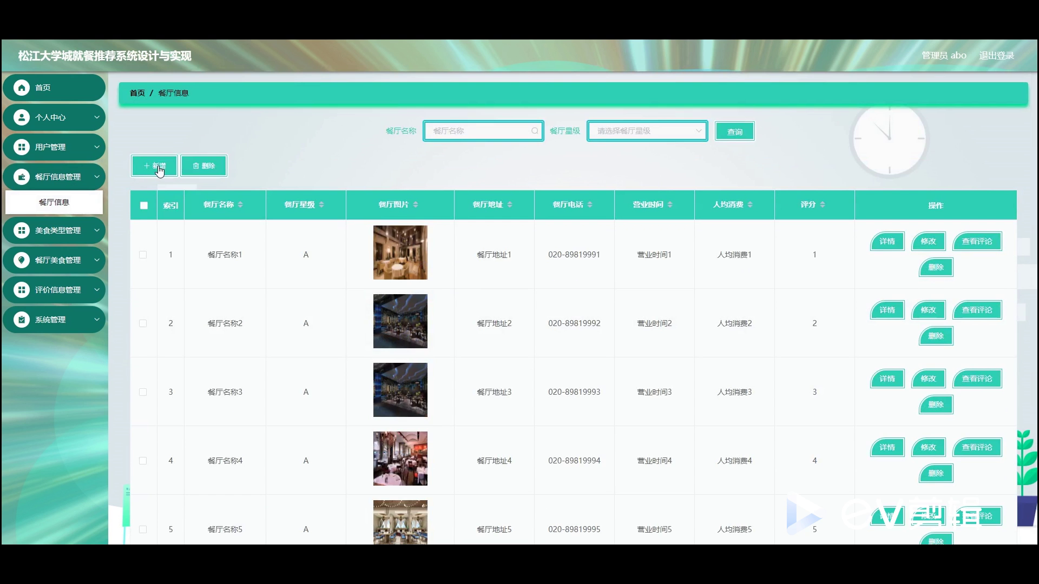Click 修改 for 餐厅名称2
This screenshot has height=584, width=1039.
(928, 310)
